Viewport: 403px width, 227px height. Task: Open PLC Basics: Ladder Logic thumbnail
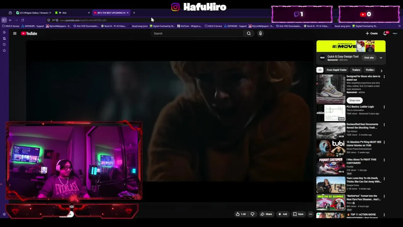[331, 113]
